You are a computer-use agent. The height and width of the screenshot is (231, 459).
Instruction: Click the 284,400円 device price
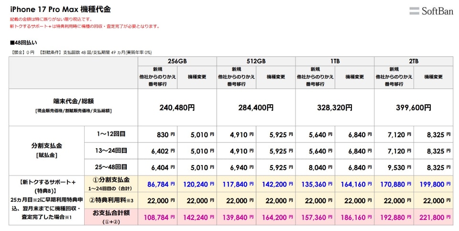[256, 108]
